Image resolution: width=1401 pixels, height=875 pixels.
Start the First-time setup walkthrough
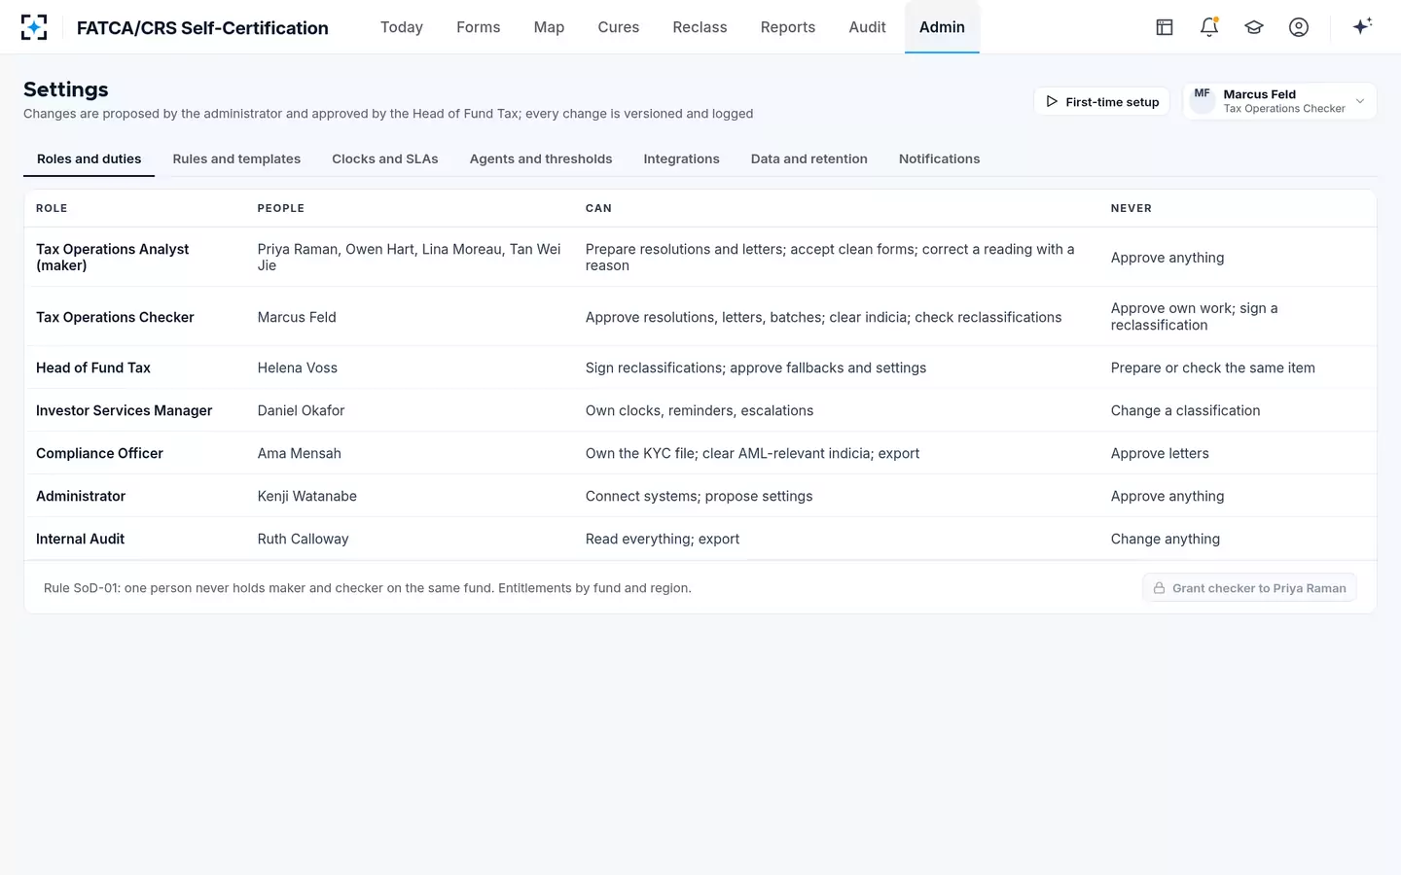click(1102, 101)
